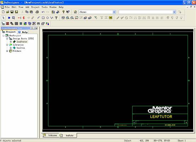Click the blue stacked windows icon

click(30, 23)
